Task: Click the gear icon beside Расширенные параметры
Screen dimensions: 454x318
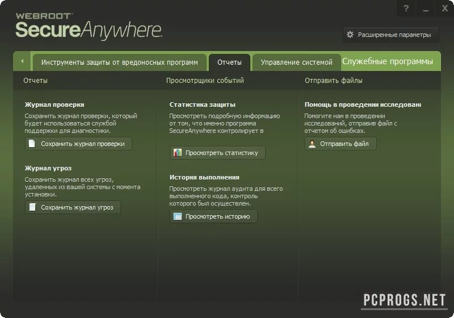Action: tap(350, 35)
